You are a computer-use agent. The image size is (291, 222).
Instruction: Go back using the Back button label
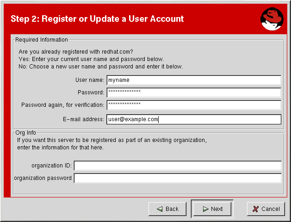(172, 209)
